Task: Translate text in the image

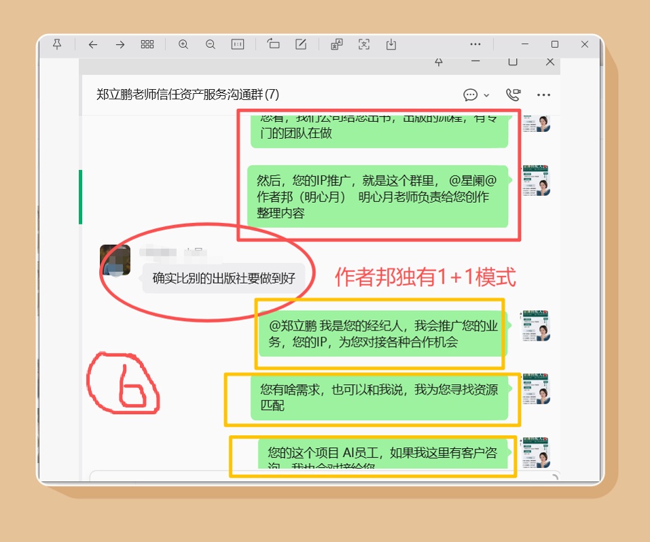Action: 337,44
